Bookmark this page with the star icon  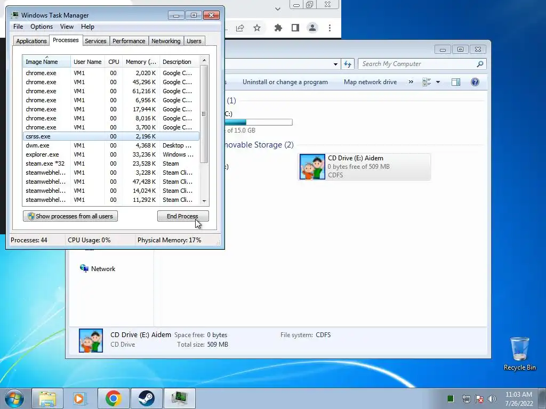point(257,28)
